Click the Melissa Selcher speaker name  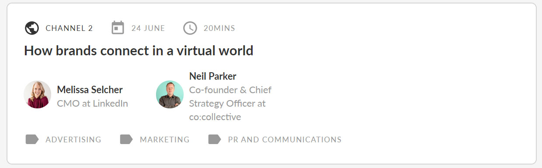point(90,90)
